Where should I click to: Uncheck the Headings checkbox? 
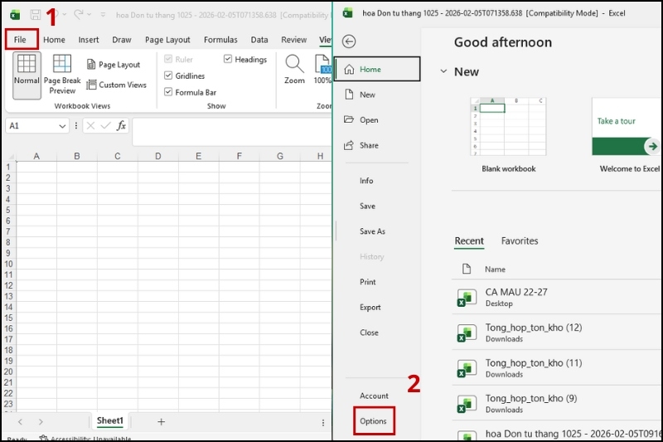[x=227, y=59]
